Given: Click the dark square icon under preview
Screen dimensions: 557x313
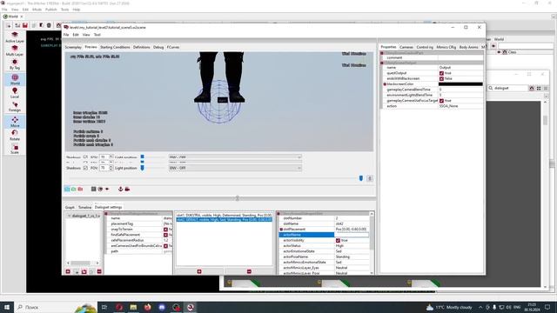Looking at the screenshot, I should (93, 190).
